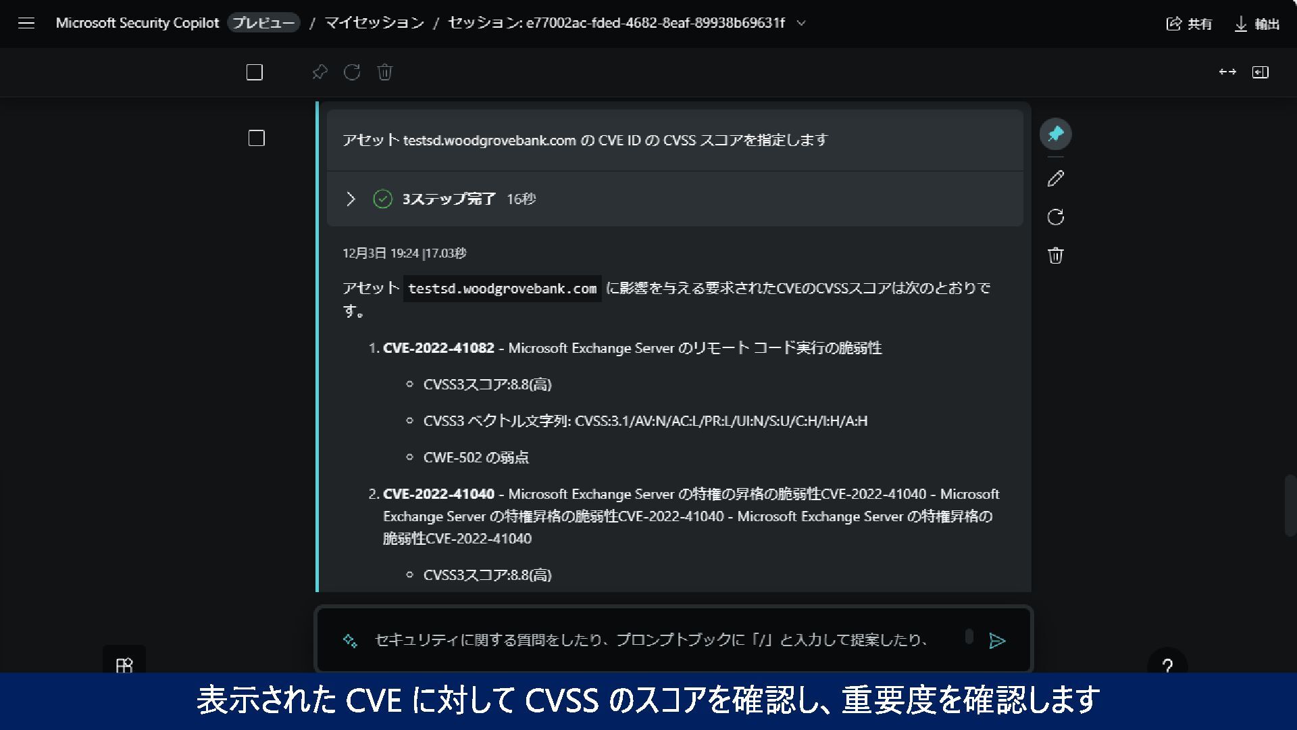Check the checkbox beside the prompt
Screen dimensions: 1297x730
click(257, 139)
